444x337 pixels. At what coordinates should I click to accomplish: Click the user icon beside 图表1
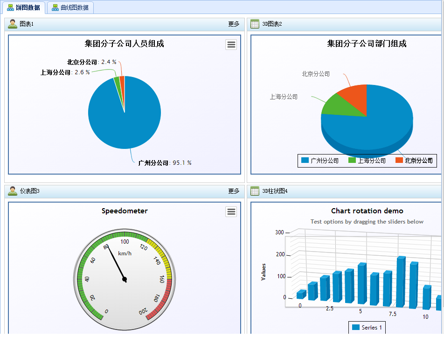13,24
